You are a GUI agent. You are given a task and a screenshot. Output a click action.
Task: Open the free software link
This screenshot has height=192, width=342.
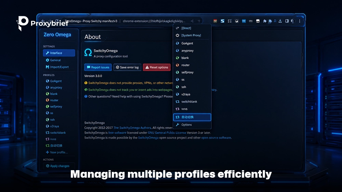pos(117,133)
